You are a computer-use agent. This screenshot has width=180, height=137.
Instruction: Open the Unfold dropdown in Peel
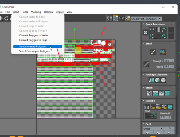(153, 129)
